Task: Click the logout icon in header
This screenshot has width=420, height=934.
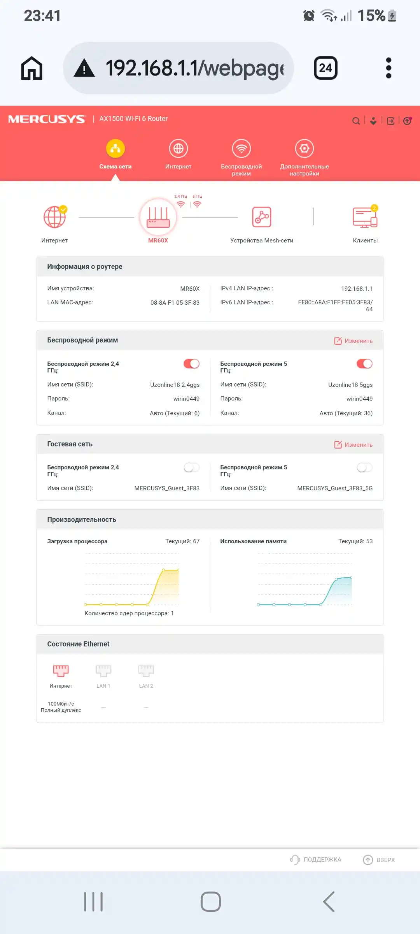Action: [x=390, y=121]
